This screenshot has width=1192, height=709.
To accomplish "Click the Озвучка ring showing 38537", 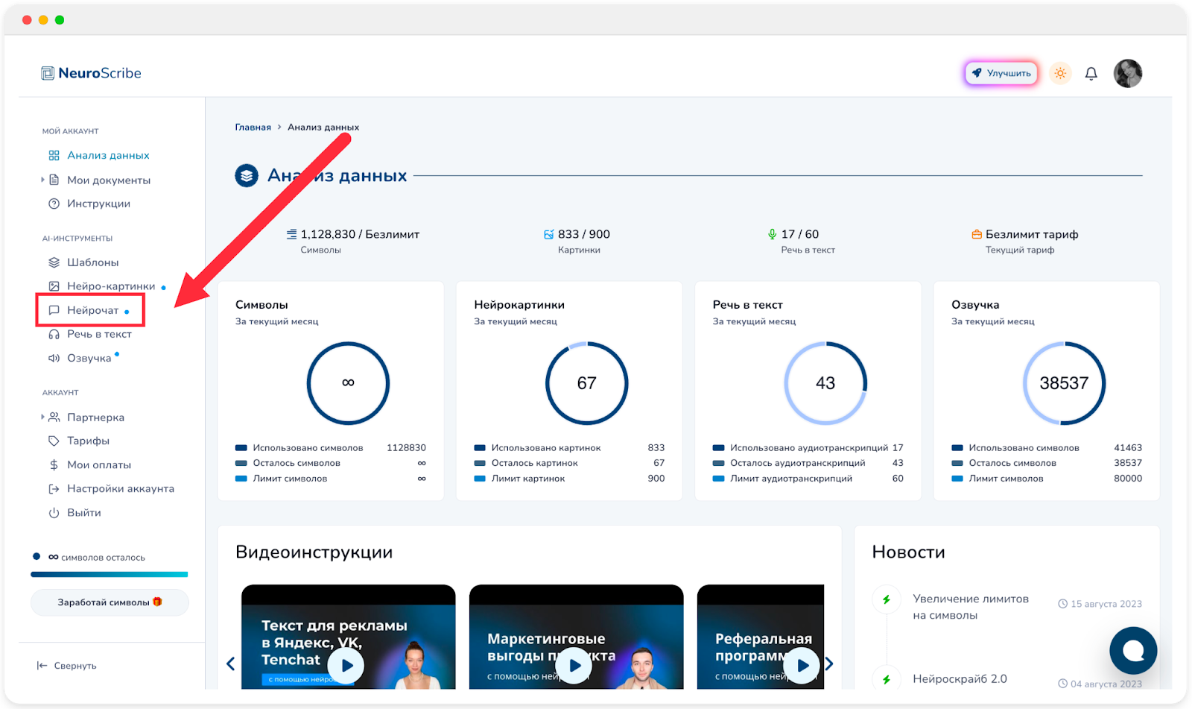I will click(1064, 383).
